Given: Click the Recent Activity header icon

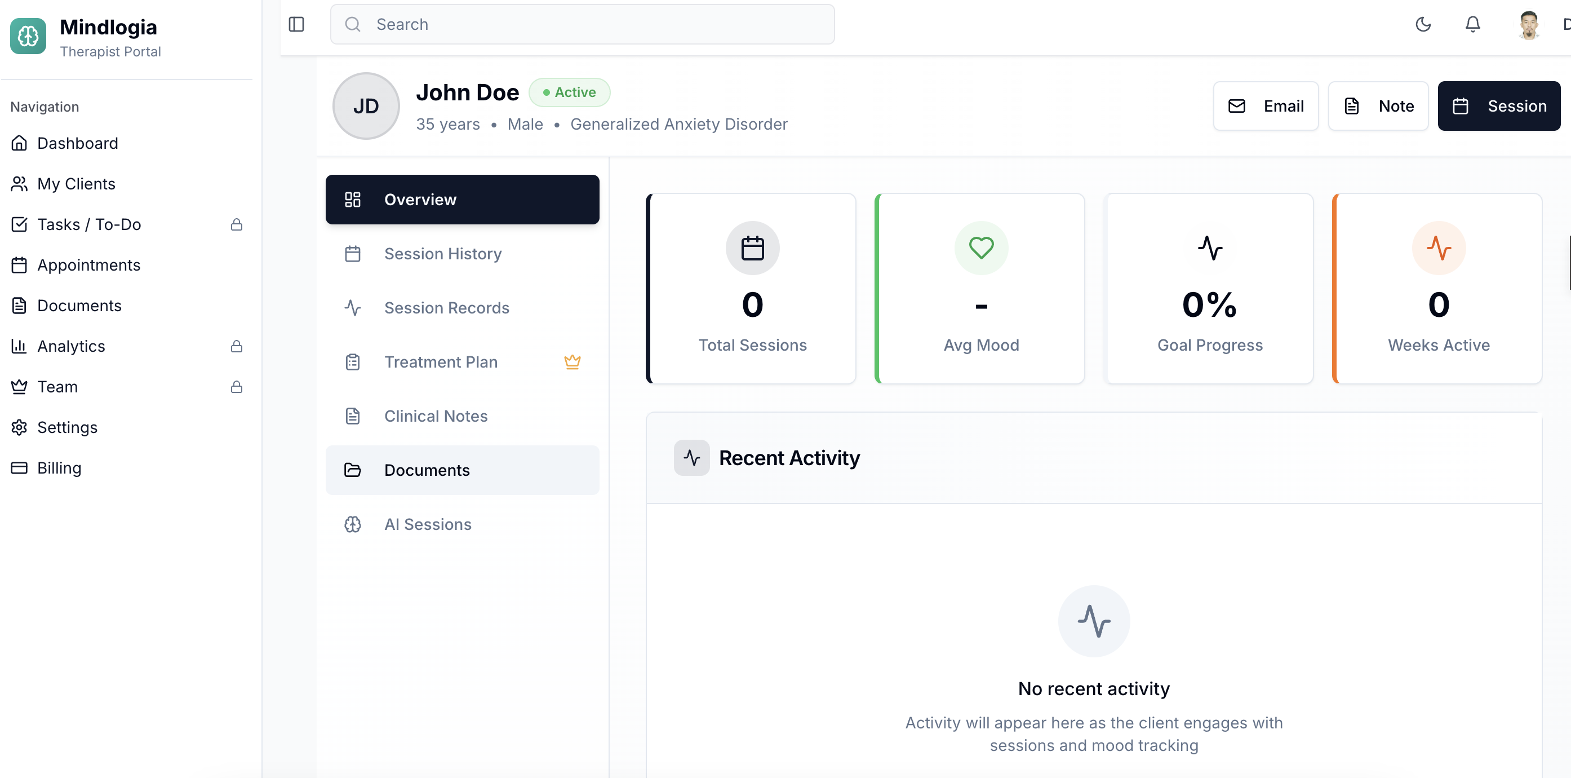Looking at the screenshot, I should (x=691, y=458).
